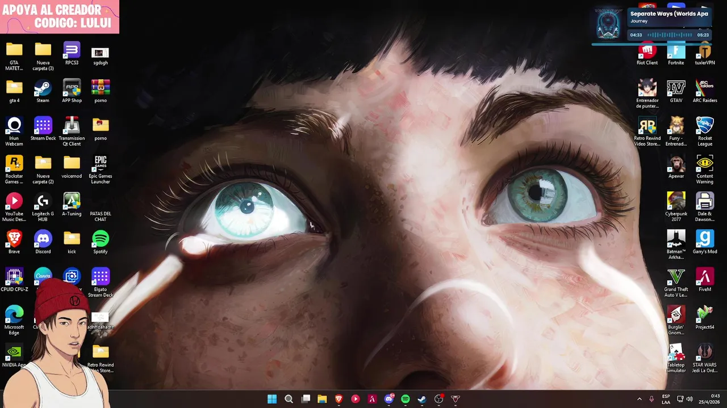This screenshot has height=408, width=727.
Task: Open Batman Arkham game shortcut
Action: click(676, 246)
